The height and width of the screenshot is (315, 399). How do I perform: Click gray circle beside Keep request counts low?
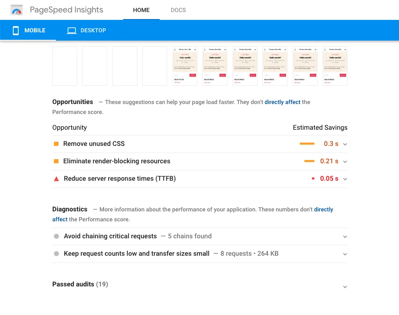coord(56,254)
